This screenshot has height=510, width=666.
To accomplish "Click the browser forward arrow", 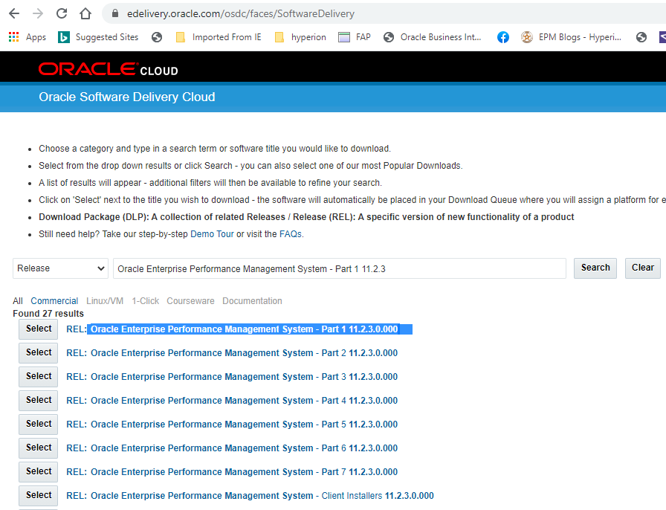I will (x=38, y=13).
